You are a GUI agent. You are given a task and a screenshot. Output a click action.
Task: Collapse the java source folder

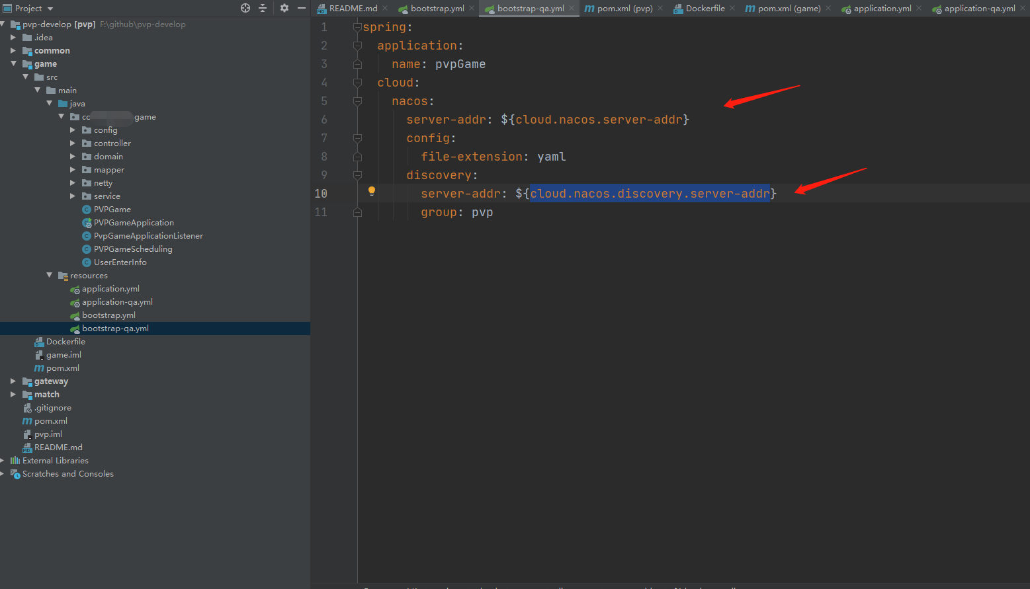tap(49, 104)
